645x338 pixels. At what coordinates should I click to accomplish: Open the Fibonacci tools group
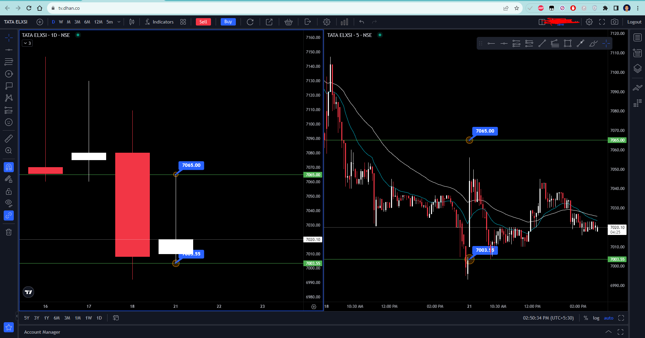click(9, 62)
